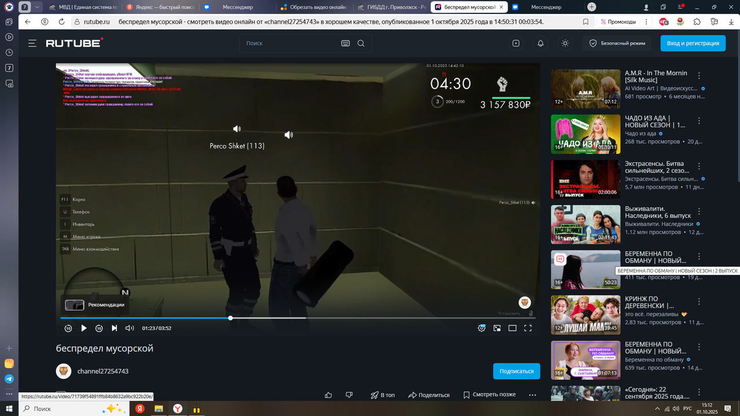Open File Explorer from taskbar
Screen dimensions: 740x416
pyautogui.click(x=158, y=408)
